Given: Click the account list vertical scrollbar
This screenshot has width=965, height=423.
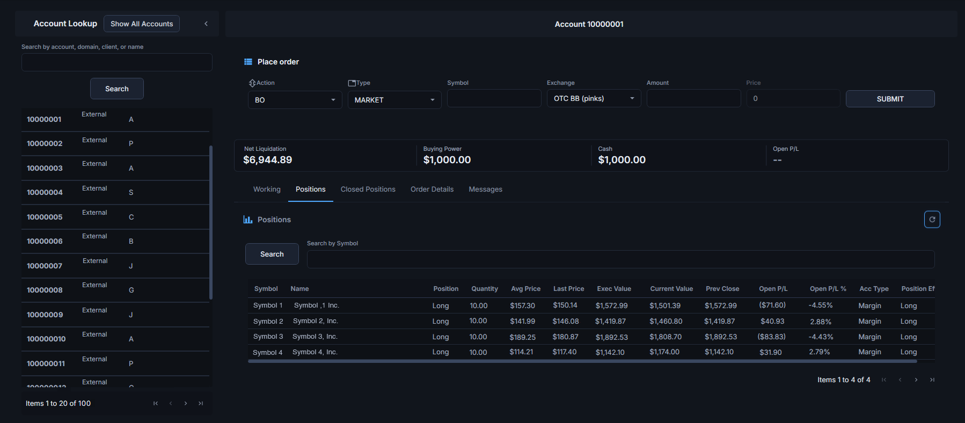Looking at the screenshot, I should (x=211, y=222).
